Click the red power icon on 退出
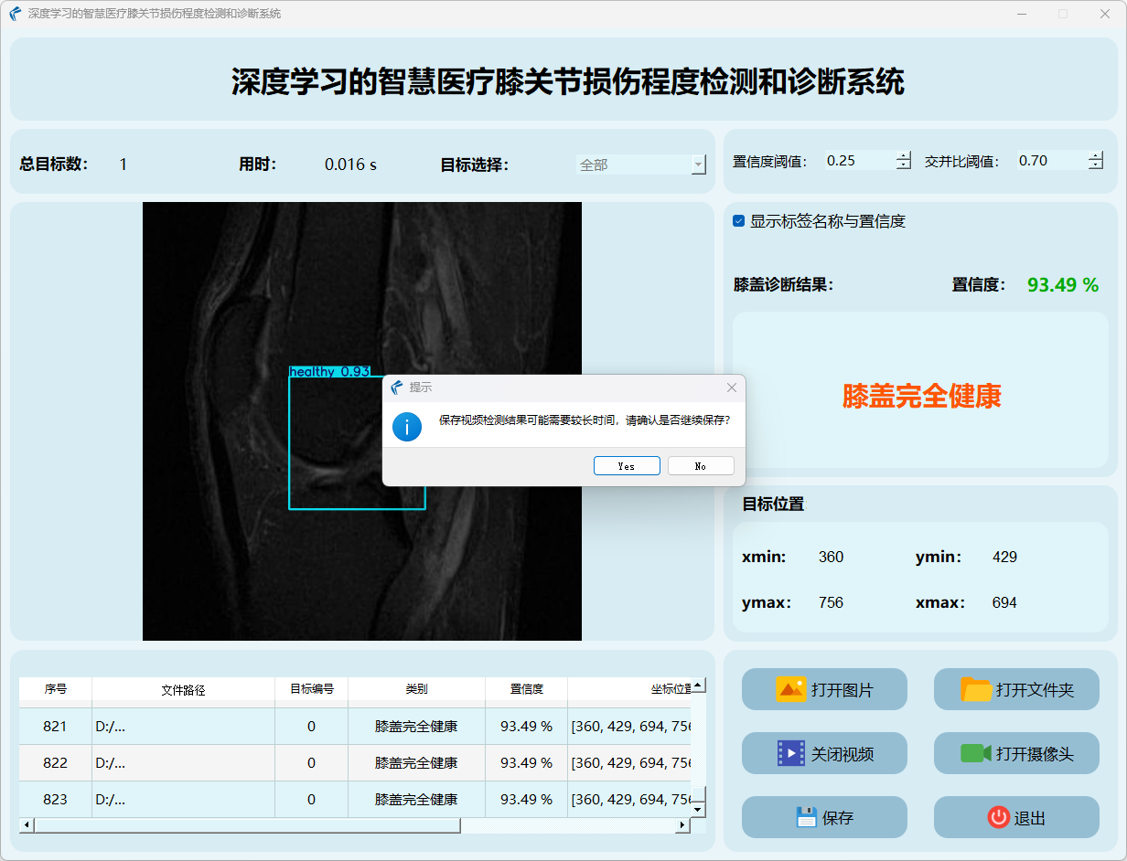The height and width of the screenshot is (861, 1127). pyautogui.click(x=998, y=817)
